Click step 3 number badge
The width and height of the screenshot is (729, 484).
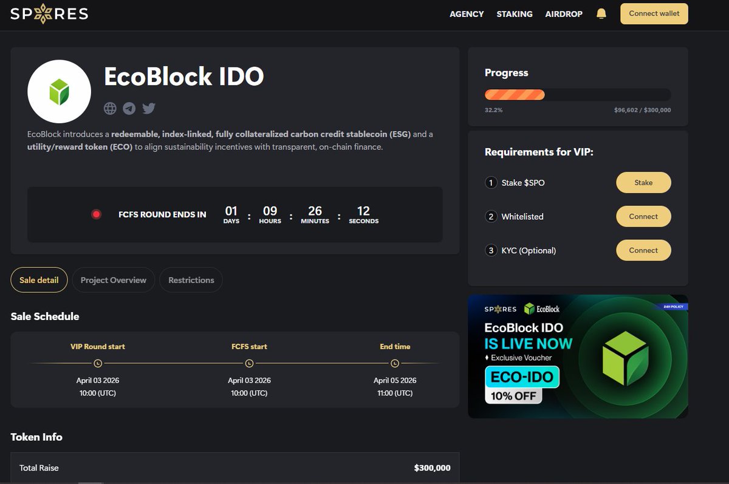click(x=491, y=250)
